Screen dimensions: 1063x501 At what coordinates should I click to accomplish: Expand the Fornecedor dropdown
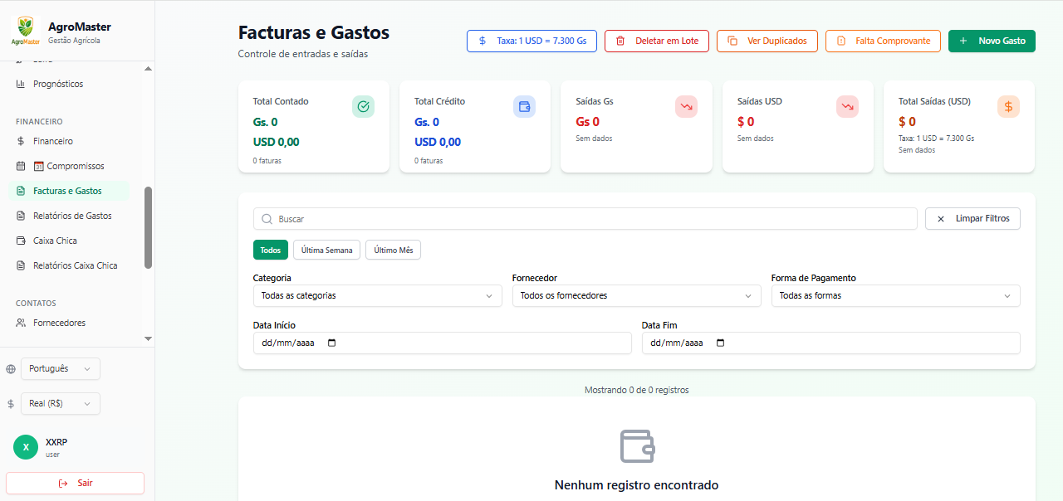click(636, 296)
